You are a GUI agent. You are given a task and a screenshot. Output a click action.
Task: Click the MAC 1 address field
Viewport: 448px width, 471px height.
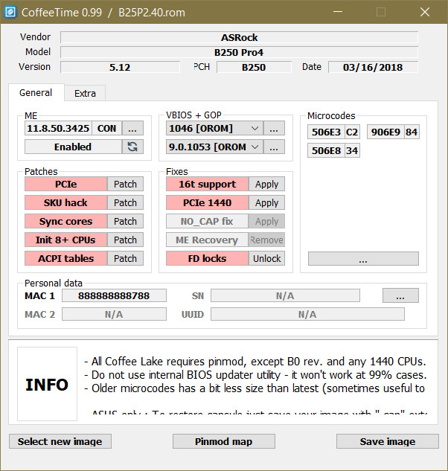[x=114, y=295]
